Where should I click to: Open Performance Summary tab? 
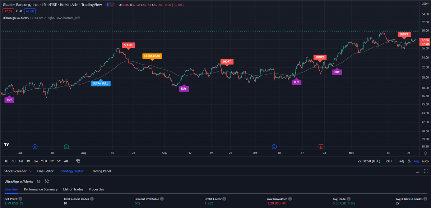(x=41, y=189)
